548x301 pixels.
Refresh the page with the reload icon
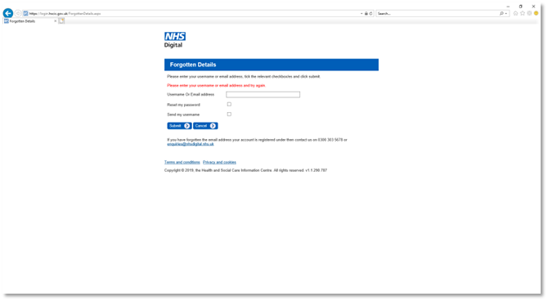pos(371,13)
